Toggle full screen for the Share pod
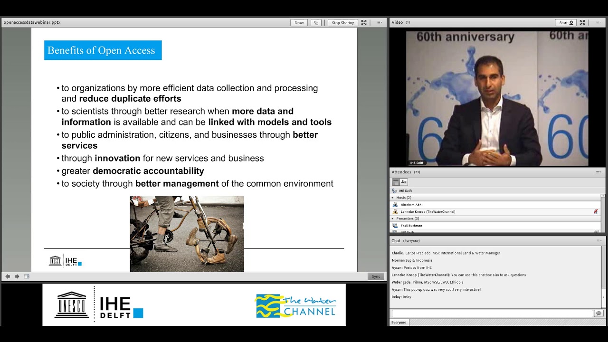Viewport: 608px width, 342px height. point(364,22)
